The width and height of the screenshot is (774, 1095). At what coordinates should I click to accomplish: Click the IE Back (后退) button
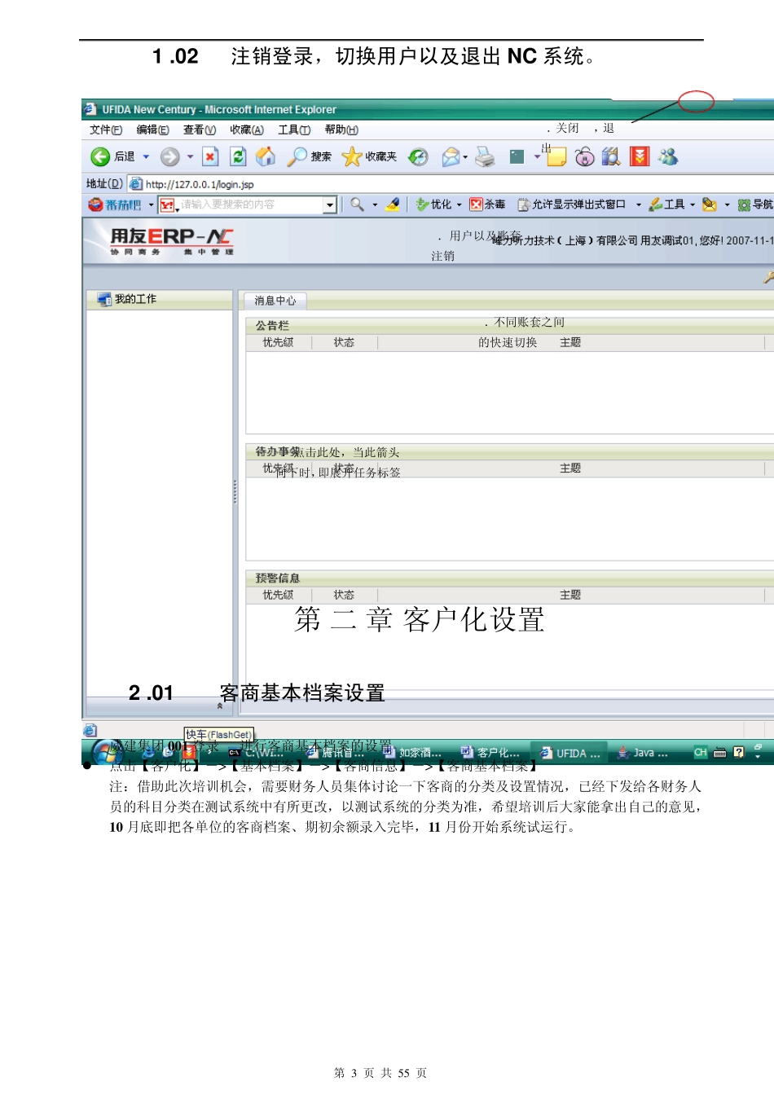(x=112, y=156)
